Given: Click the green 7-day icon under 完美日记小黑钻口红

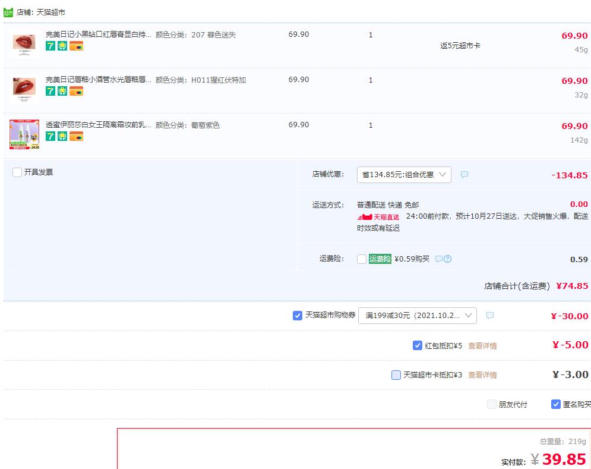Looking at the screenshot, I should 50,46.
